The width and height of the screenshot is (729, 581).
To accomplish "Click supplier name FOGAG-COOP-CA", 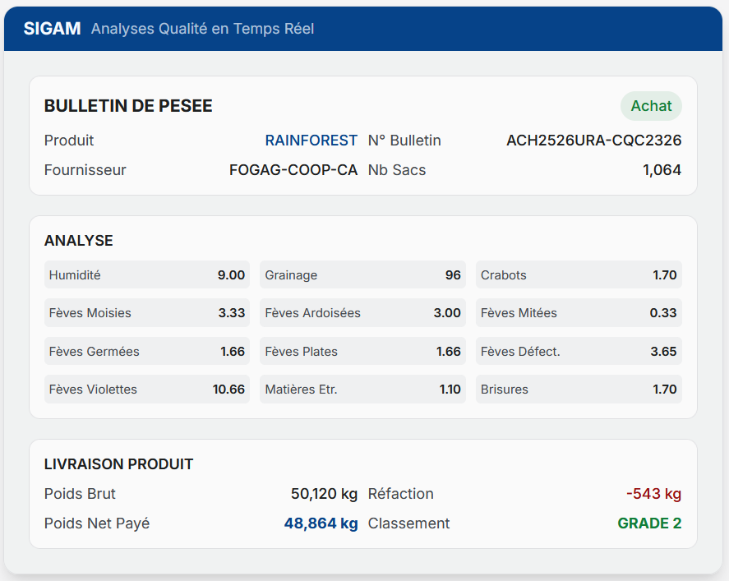I will [293, 170].
